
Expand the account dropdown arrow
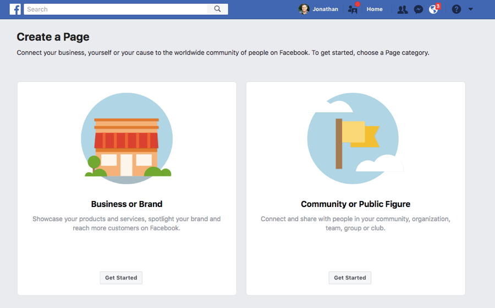point(470,9)
